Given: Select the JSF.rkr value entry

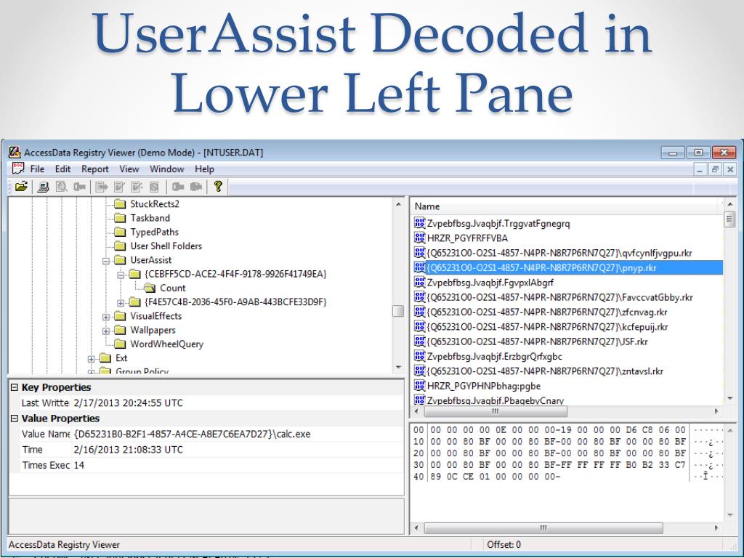Looking at the screenshot, I should point(537,341).
